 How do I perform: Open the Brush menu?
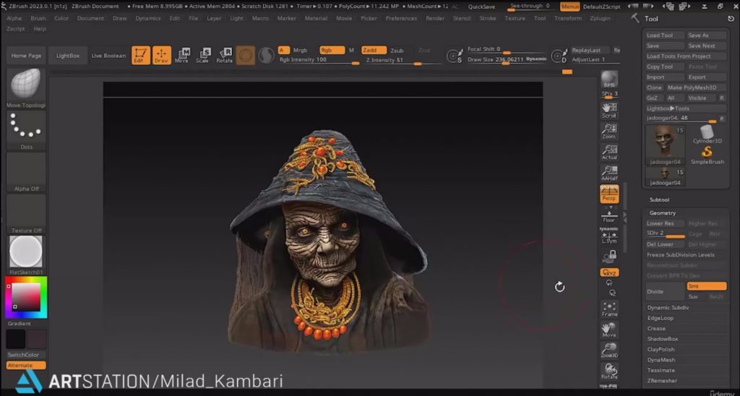(38, 18)
